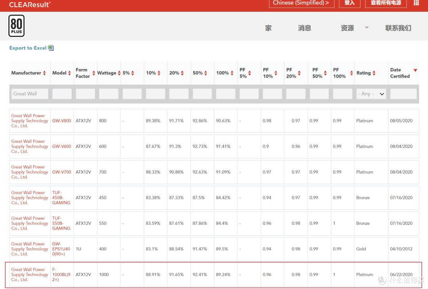Click the Export to Excel spreadsheet icon
Viewport: 428px width, 289px height.
click(51, 48)
